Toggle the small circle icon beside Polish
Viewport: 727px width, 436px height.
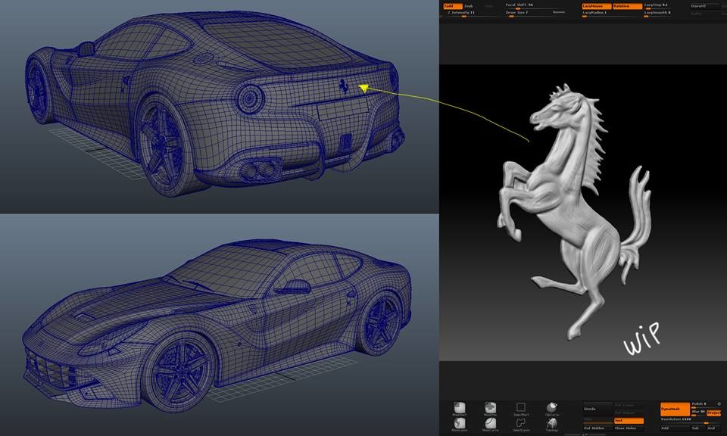(719, 403)
